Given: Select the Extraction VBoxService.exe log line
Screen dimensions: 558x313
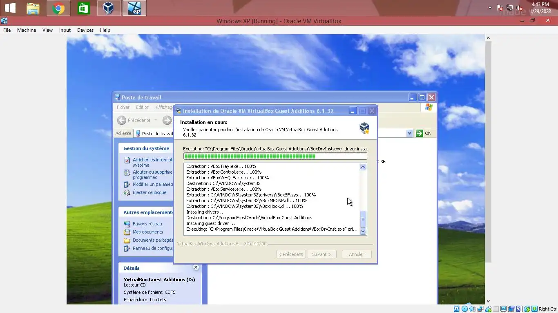Looking at the screenshot, I should pos(223,189).
